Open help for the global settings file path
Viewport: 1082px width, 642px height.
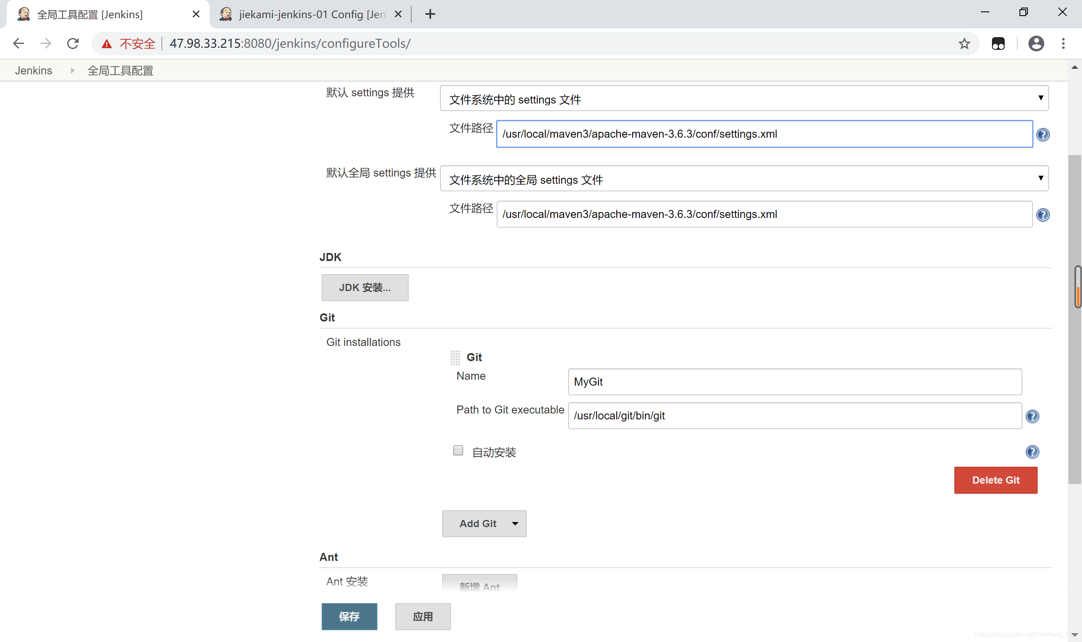coord(1043,215)
